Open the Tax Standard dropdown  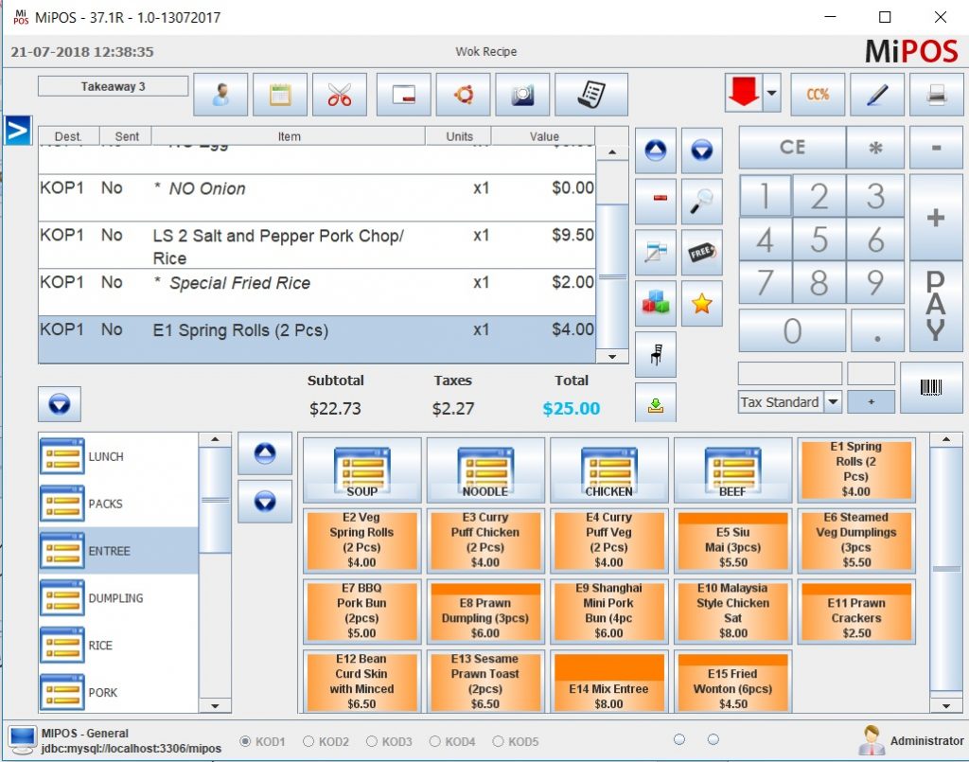[x=833, y=401]
